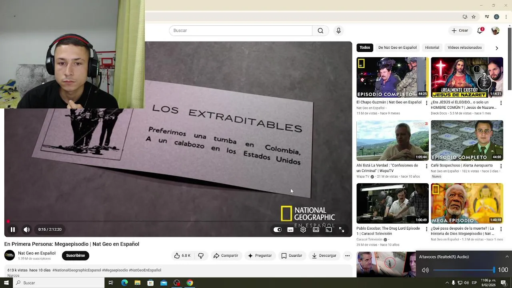Viewport: 512px width, 288px height.
Task: Open File Explorer from taskbar
Action: tap(137, 283)
